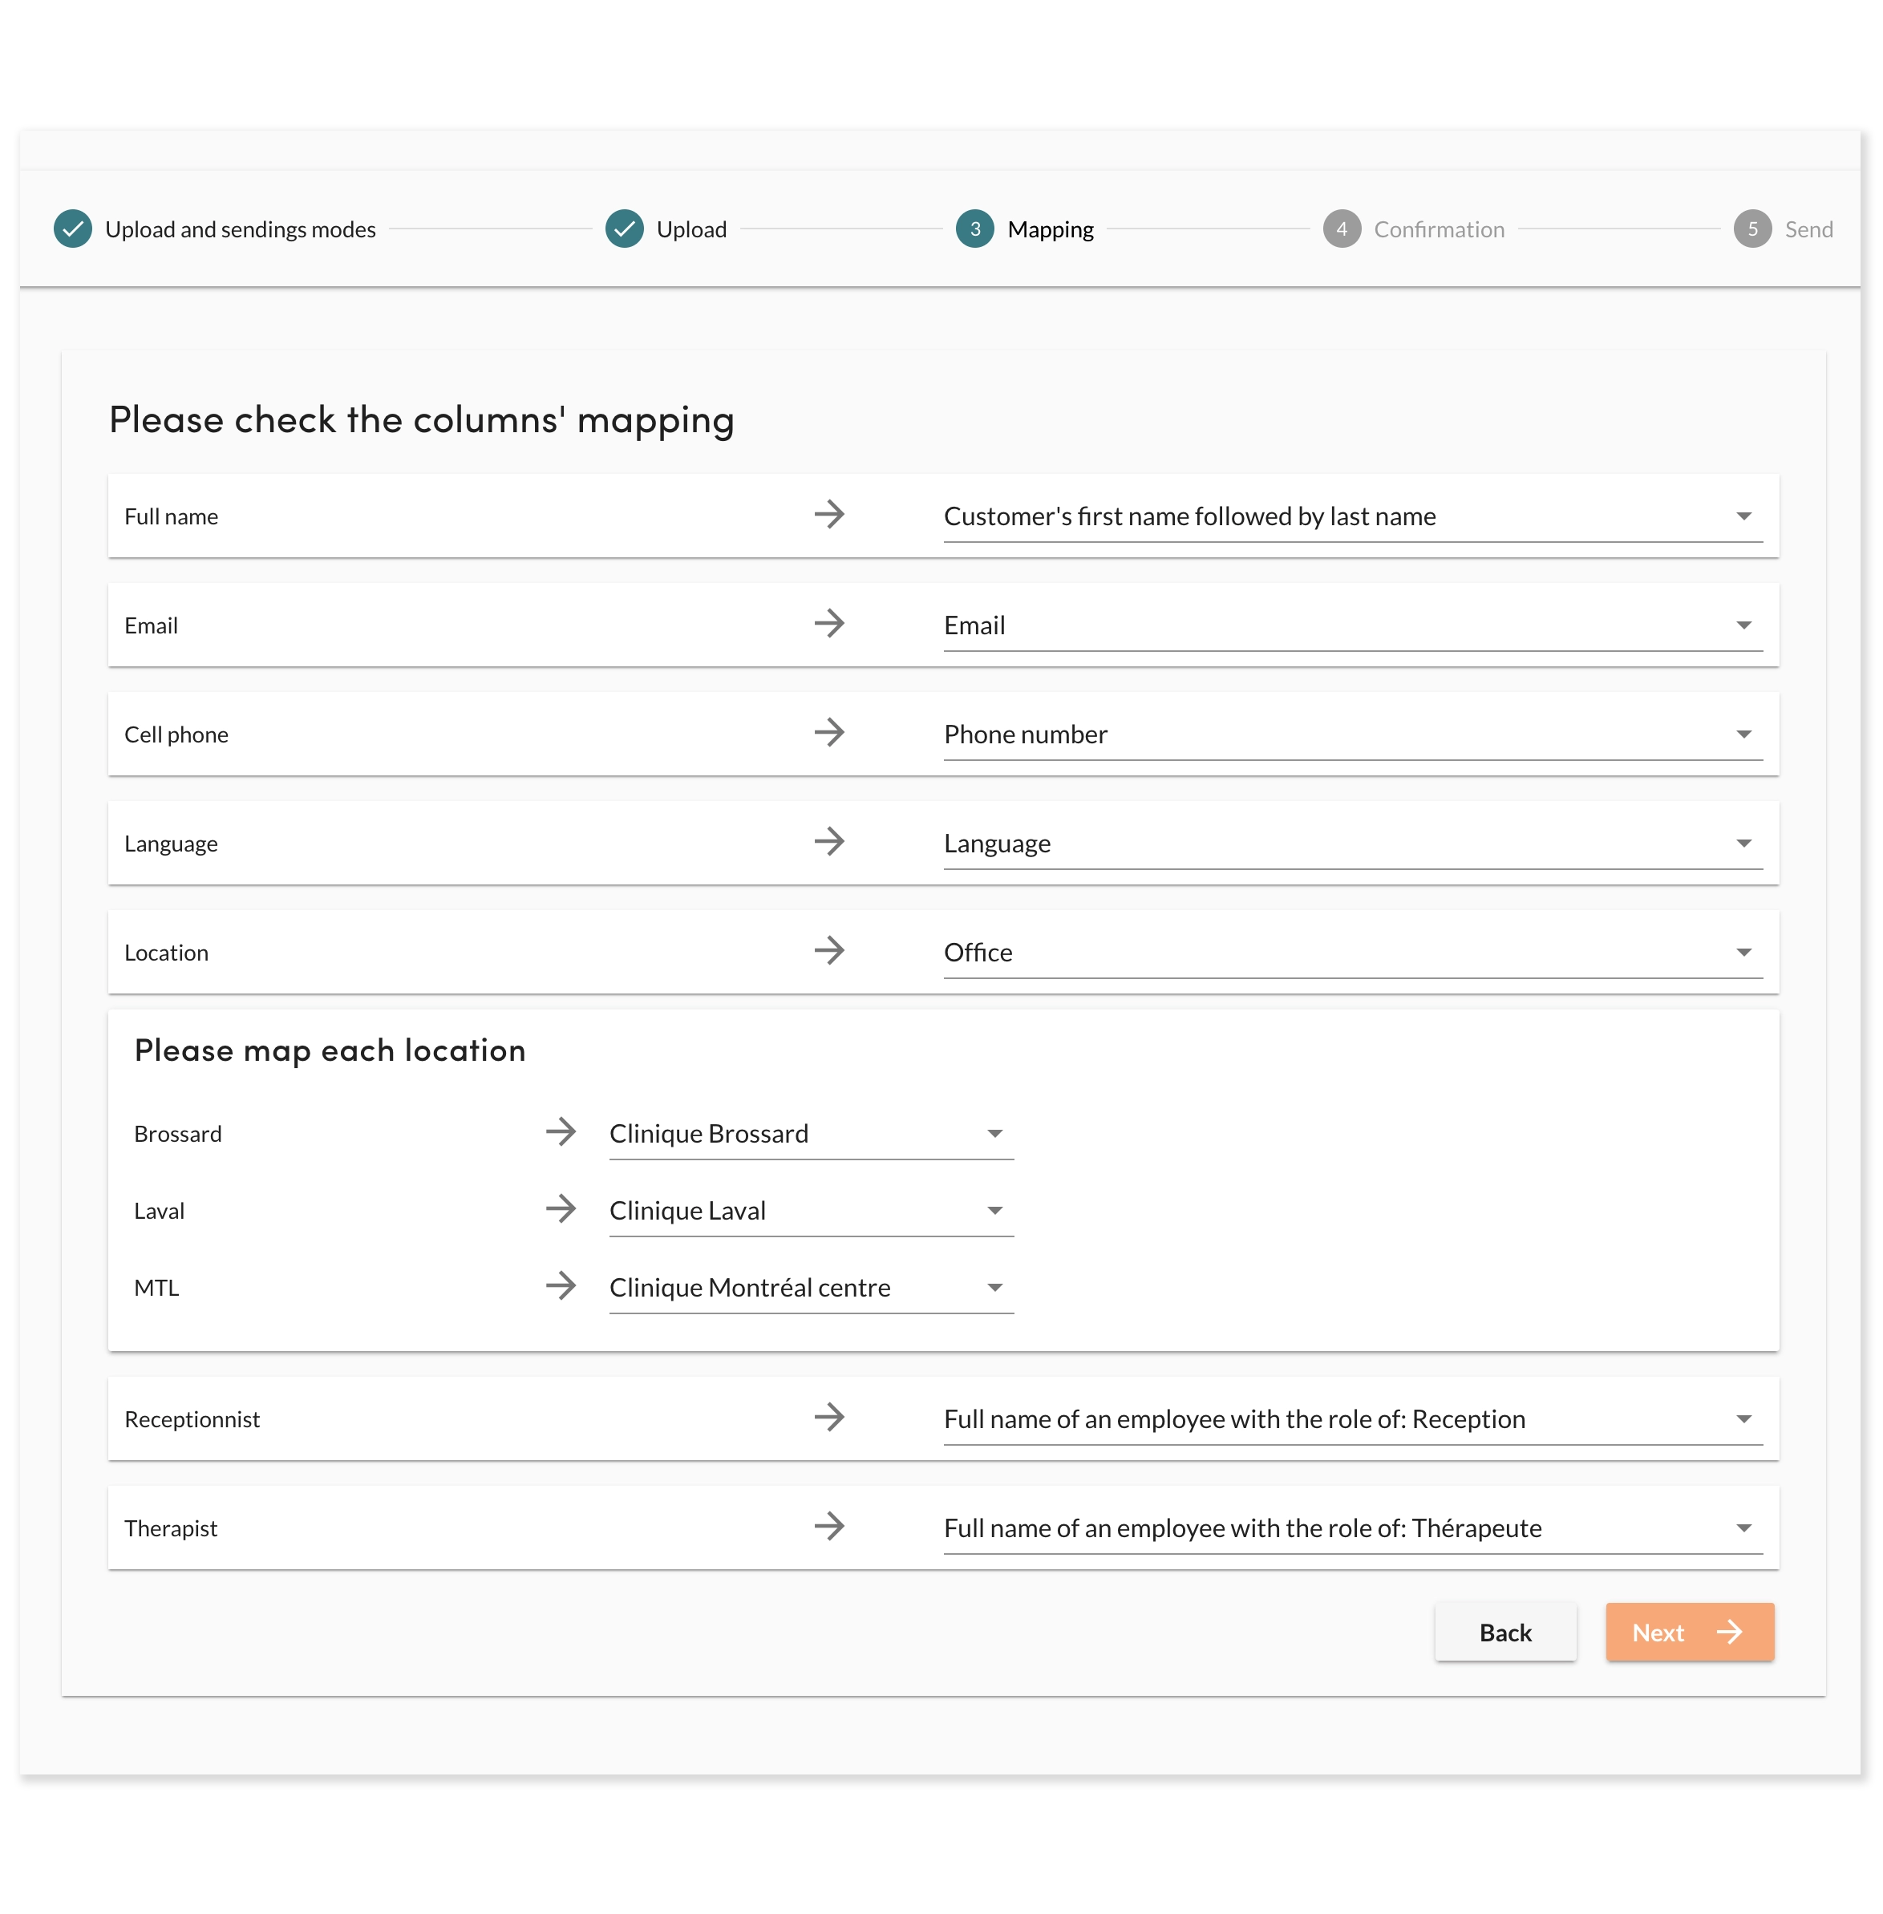Open the Full name mapping dropdown
Viewport: 1883px width, 1914px height.
pyautogui.click(x=1351, y=516)
